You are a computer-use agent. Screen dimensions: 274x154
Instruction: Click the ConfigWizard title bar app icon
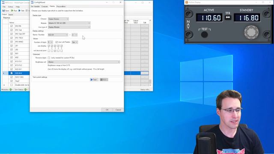click(32, 2)
